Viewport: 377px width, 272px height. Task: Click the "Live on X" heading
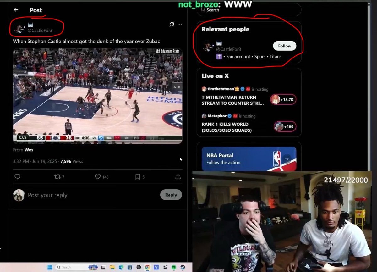pyautogui.click(x=215, y=76)
